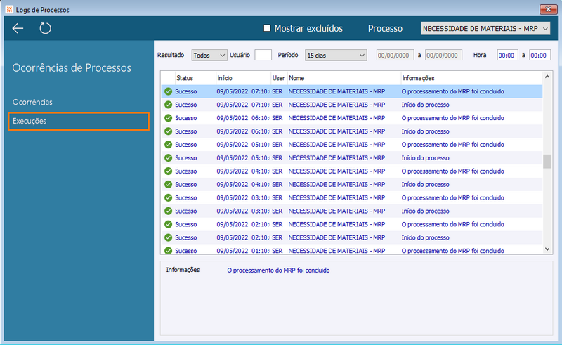Open the Resultado dropdown showing Todos
Screen dimensions: 562x345
(209, 56)
